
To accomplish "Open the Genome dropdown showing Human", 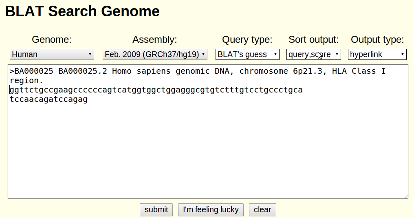I will (x=52, y=54).
